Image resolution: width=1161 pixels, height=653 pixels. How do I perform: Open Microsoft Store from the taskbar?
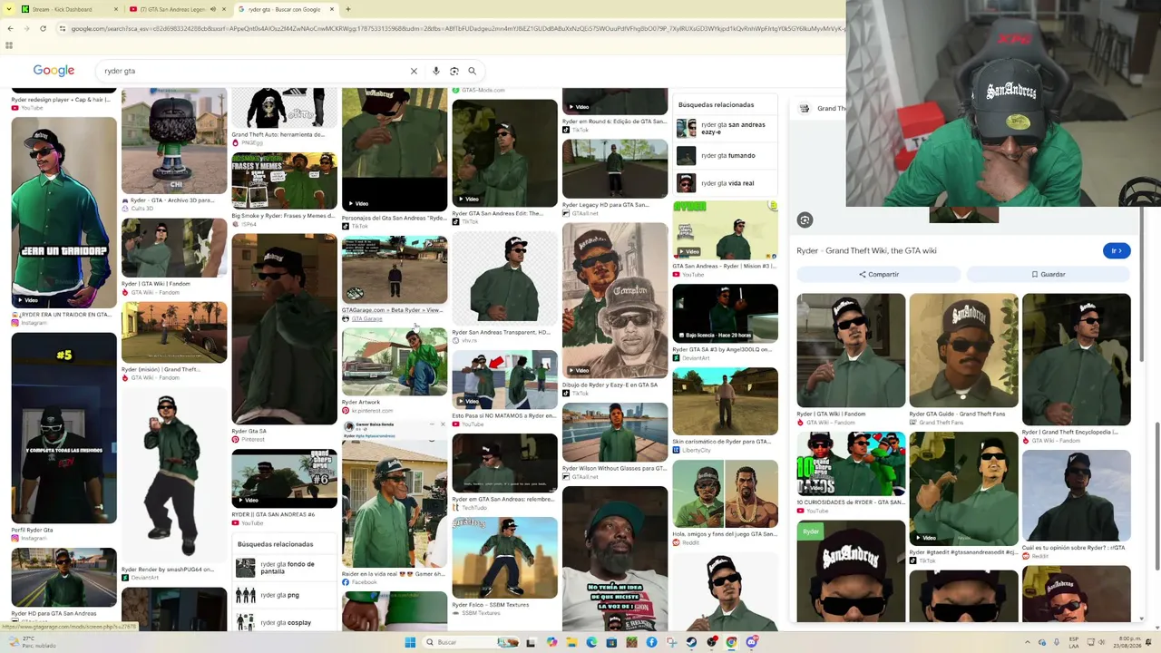pos(611,642)
